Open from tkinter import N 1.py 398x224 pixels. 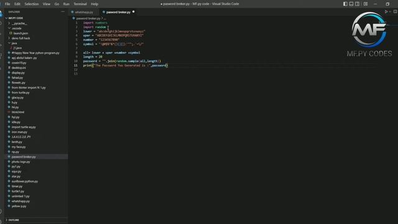tap(29, 88)
